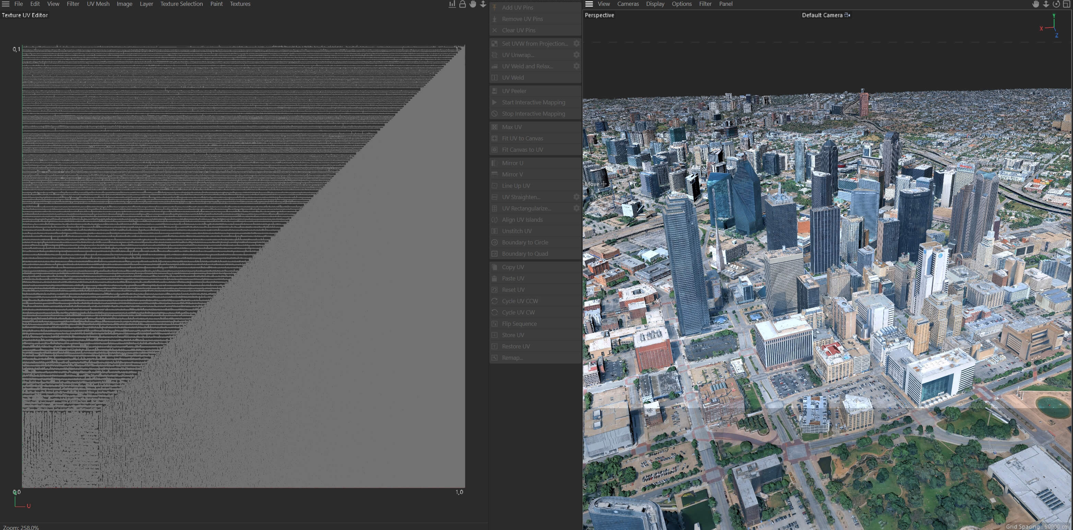
Task: Open the File menu in UV Editor
Action: coord(19,4)
